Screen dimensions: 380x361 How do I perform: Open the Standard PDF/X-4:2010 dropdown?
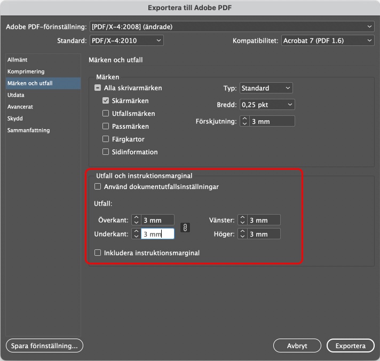tap(126, 41)
